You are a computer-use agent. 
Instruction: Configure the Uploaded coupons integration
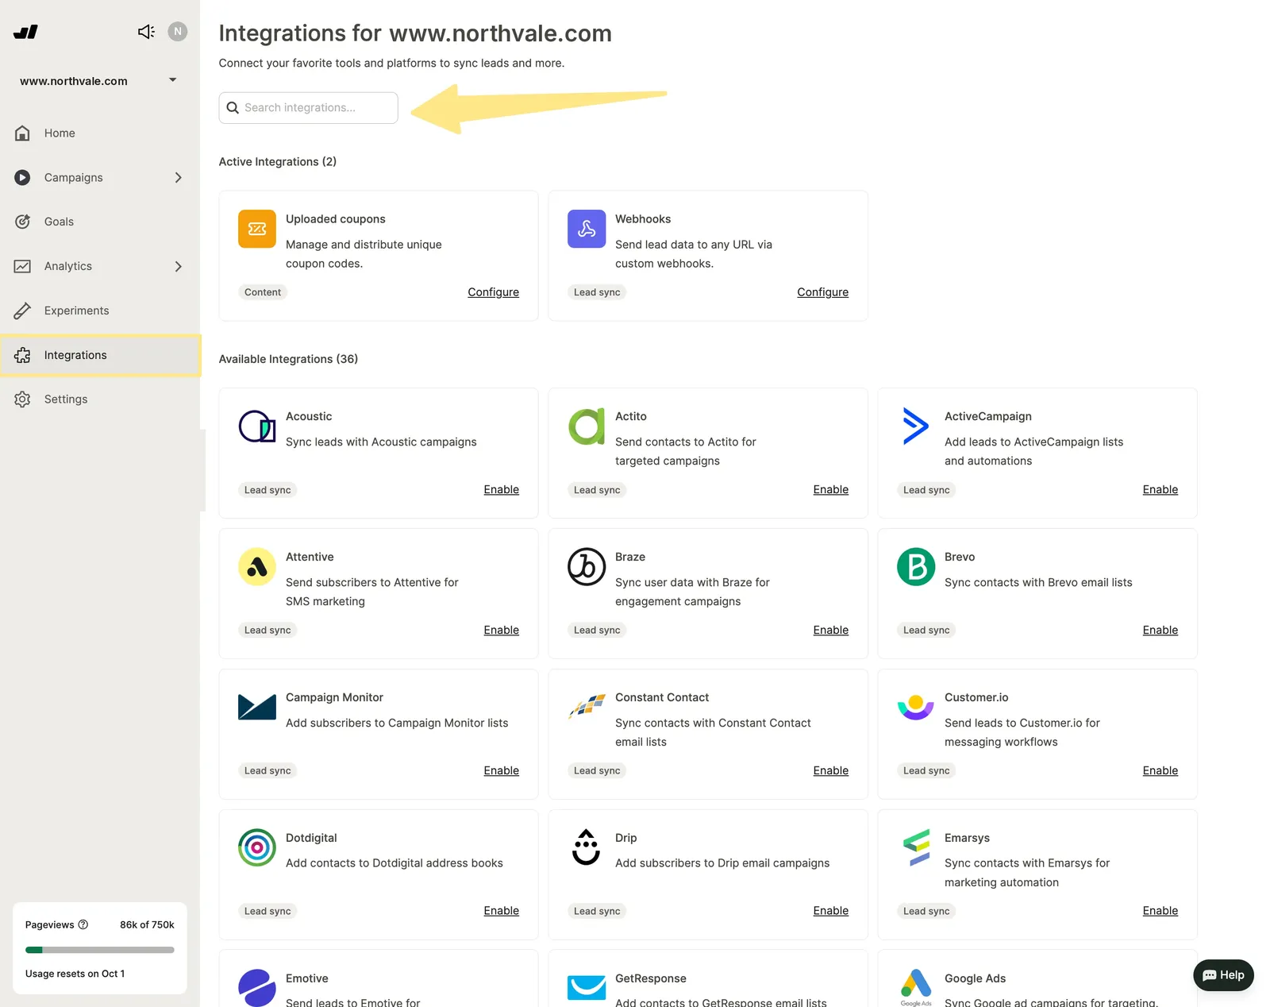click(493, 292)
